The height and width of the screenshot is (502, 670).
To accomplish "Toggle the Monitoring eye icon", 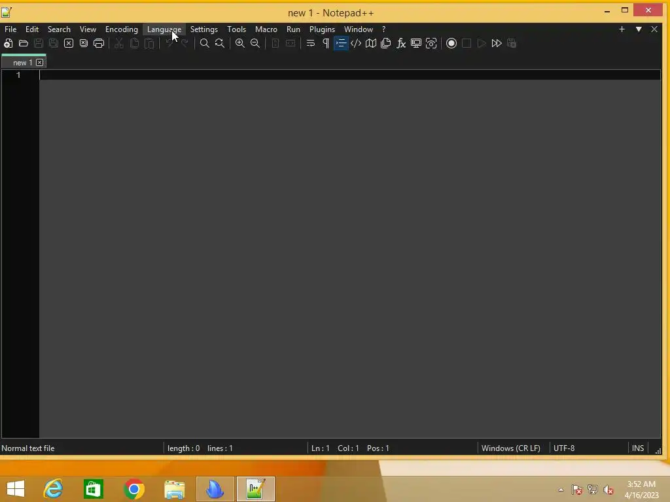I will click(x=431, y=43).
